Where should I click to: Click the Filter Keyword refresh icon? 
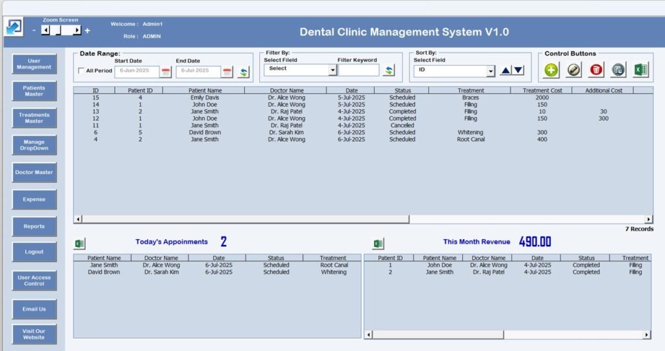[389, 70]
